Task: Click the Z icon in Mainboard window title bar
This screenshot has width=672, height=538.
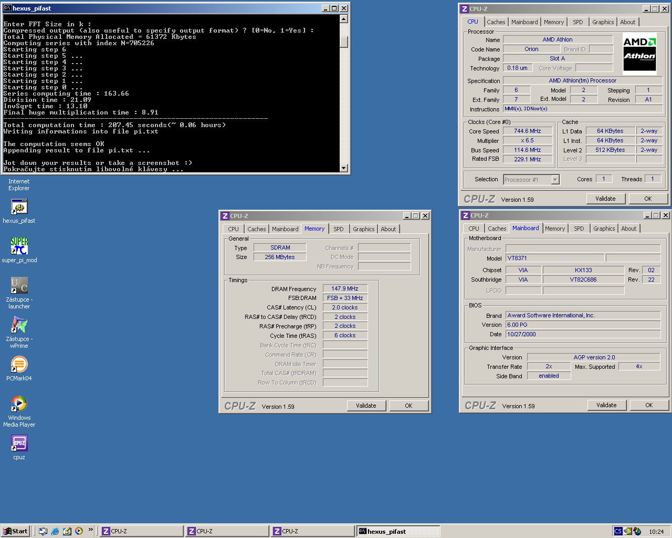Action: [x=465, y=215]
